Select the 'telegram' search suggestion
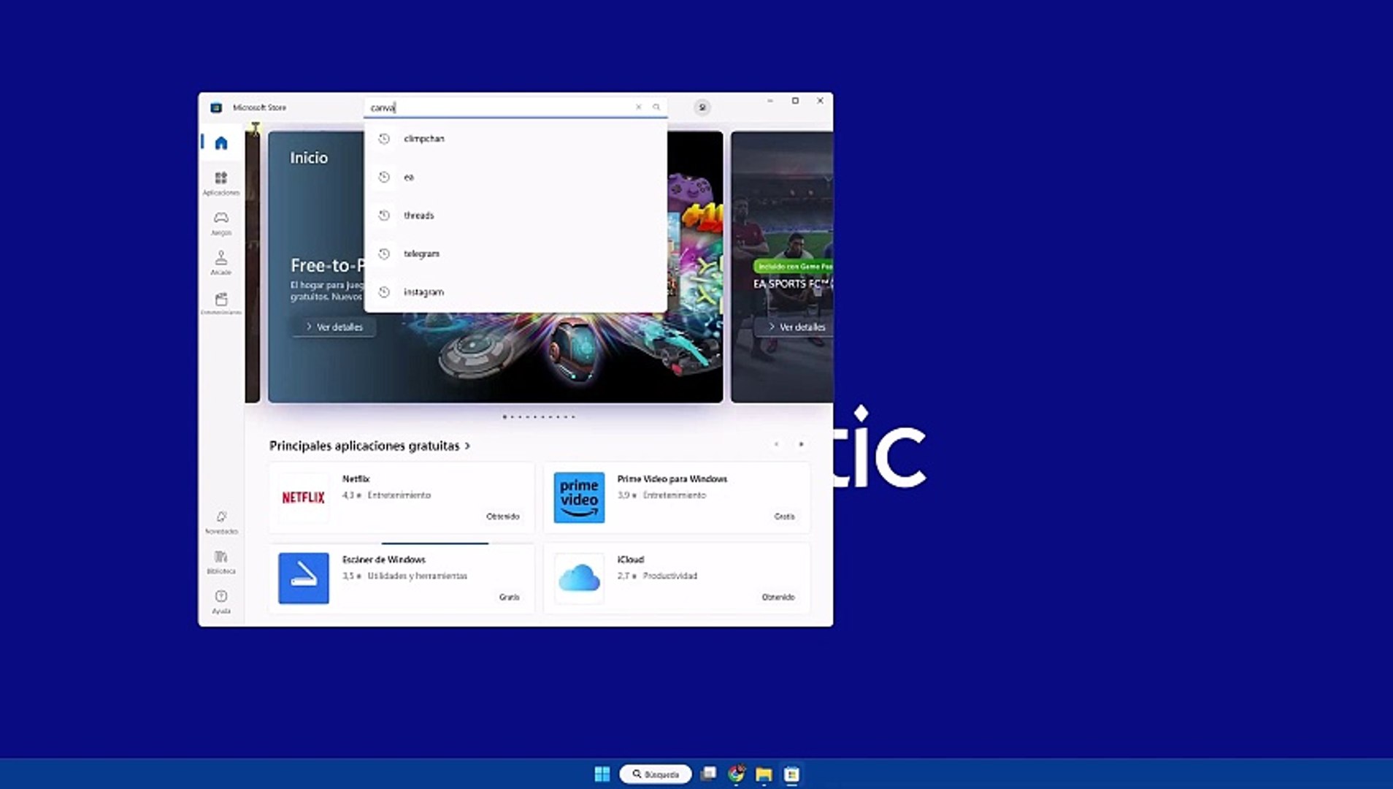Image resolution: width=1393 pixels, height=789 pixels. pos(421,254)
